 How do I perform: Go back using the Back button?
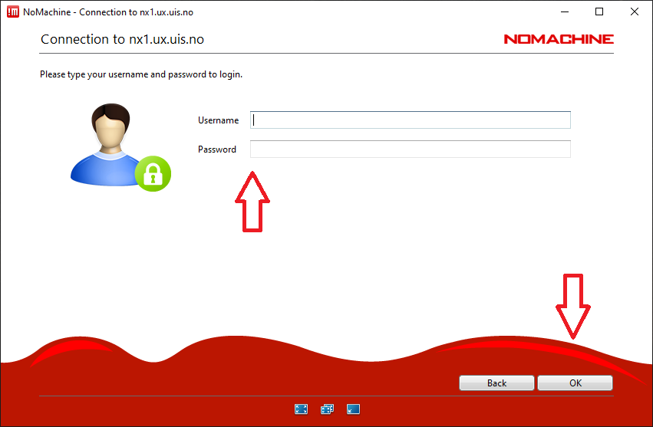point(496,383)
